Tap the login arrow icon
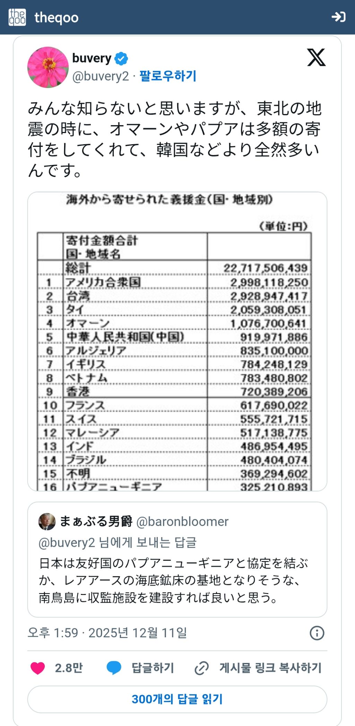Image resolution: width=355 pixels, height=726 pixels. pos(338,17)
